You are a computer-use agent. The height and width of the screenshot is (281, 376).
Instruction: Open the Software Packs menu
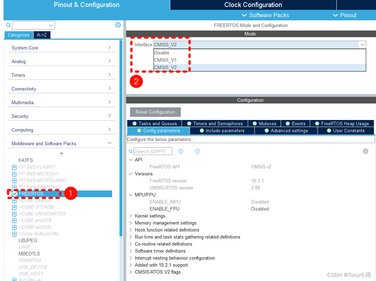coord(266,15)
